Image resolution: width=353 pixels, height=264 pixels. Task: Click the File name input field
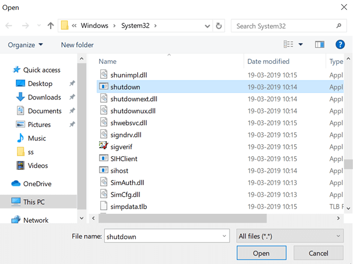[x=167, y=236]
